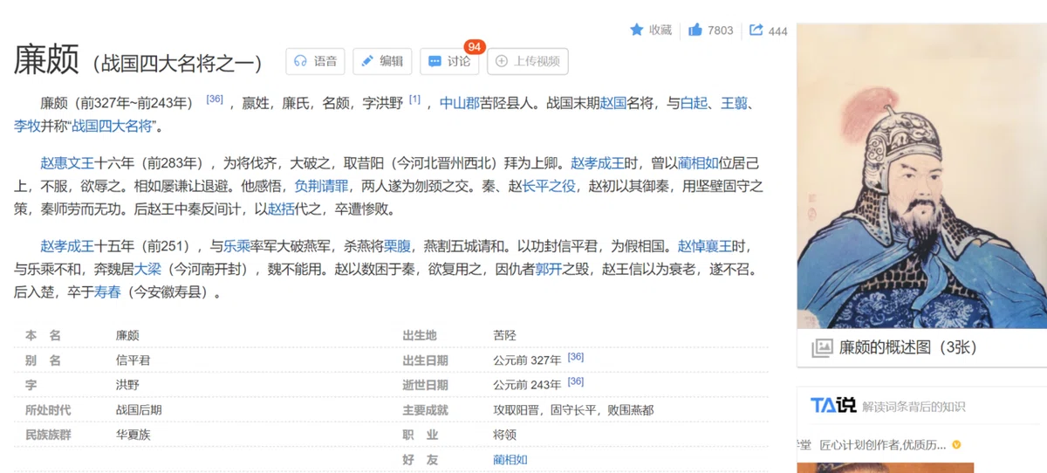This screenshot has width=1047, height=473.
Task: Open the 讨论 discussion button
Action: [449, 61]
